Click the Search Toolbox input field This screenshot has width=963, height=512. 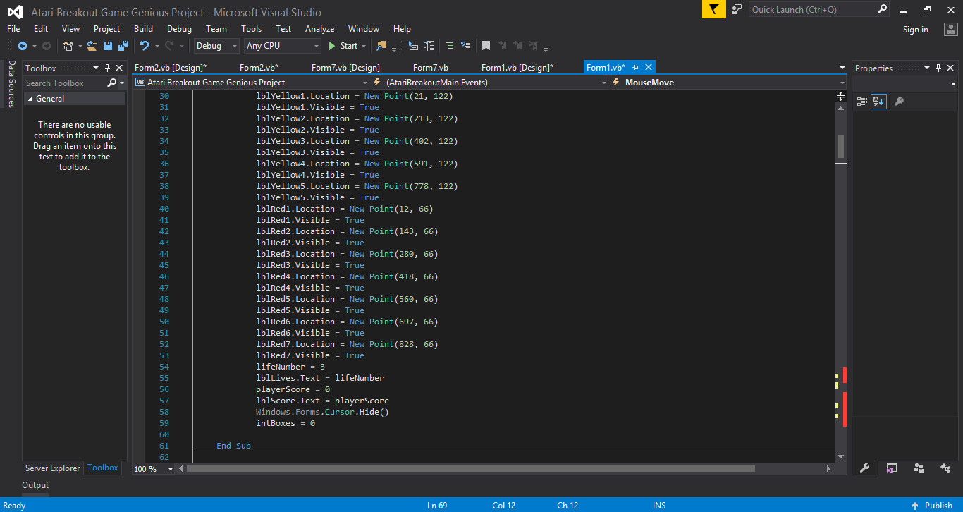65,83
